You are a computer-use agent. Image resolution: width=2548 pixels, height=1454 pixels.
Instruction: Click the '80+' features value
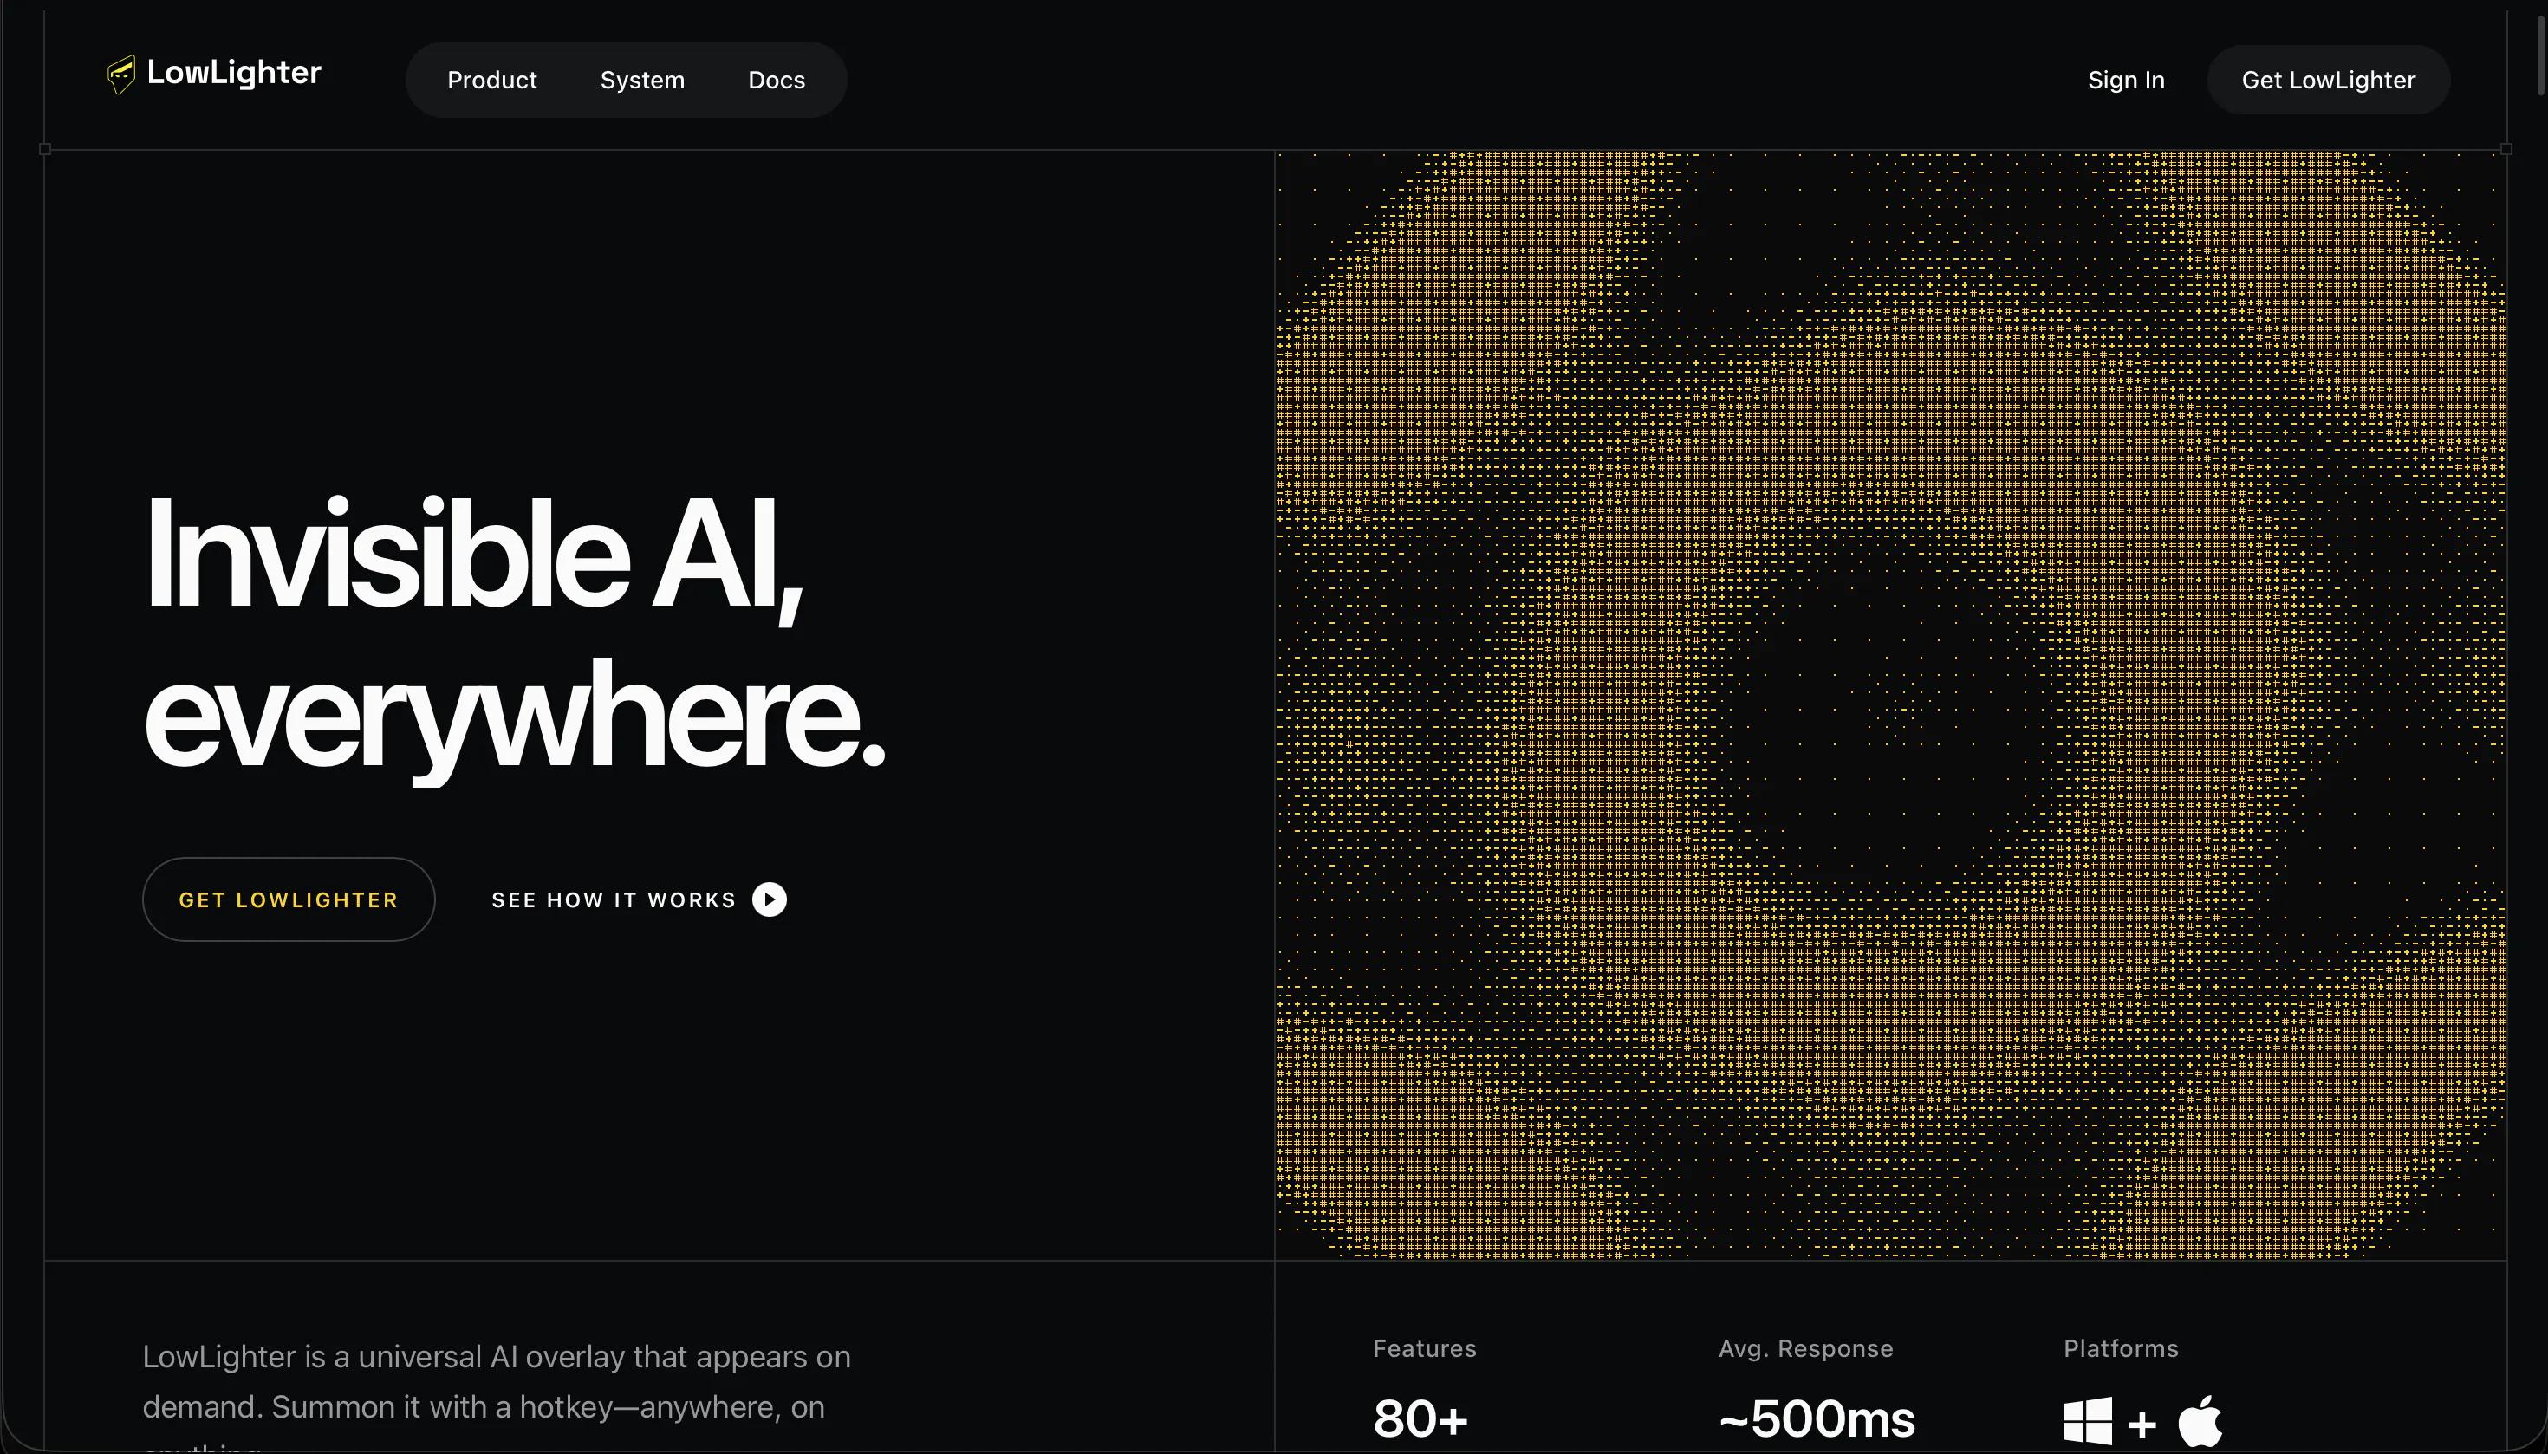coord(1420,1419)
